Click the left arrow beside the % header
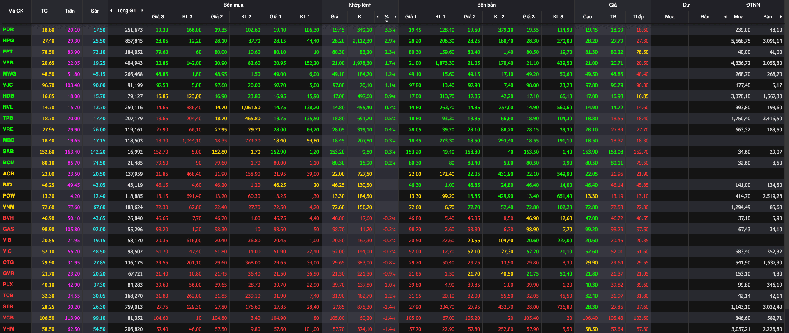 378,17
